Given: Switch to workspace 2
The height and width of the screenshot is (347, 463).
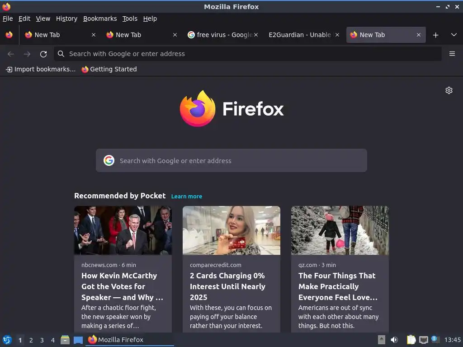Looking at the screenshot, I should (x=31, y=340).
